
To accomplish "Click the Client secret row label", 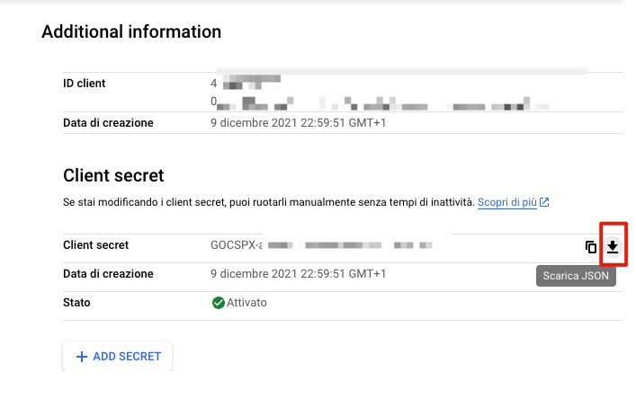I will [95, 245].
